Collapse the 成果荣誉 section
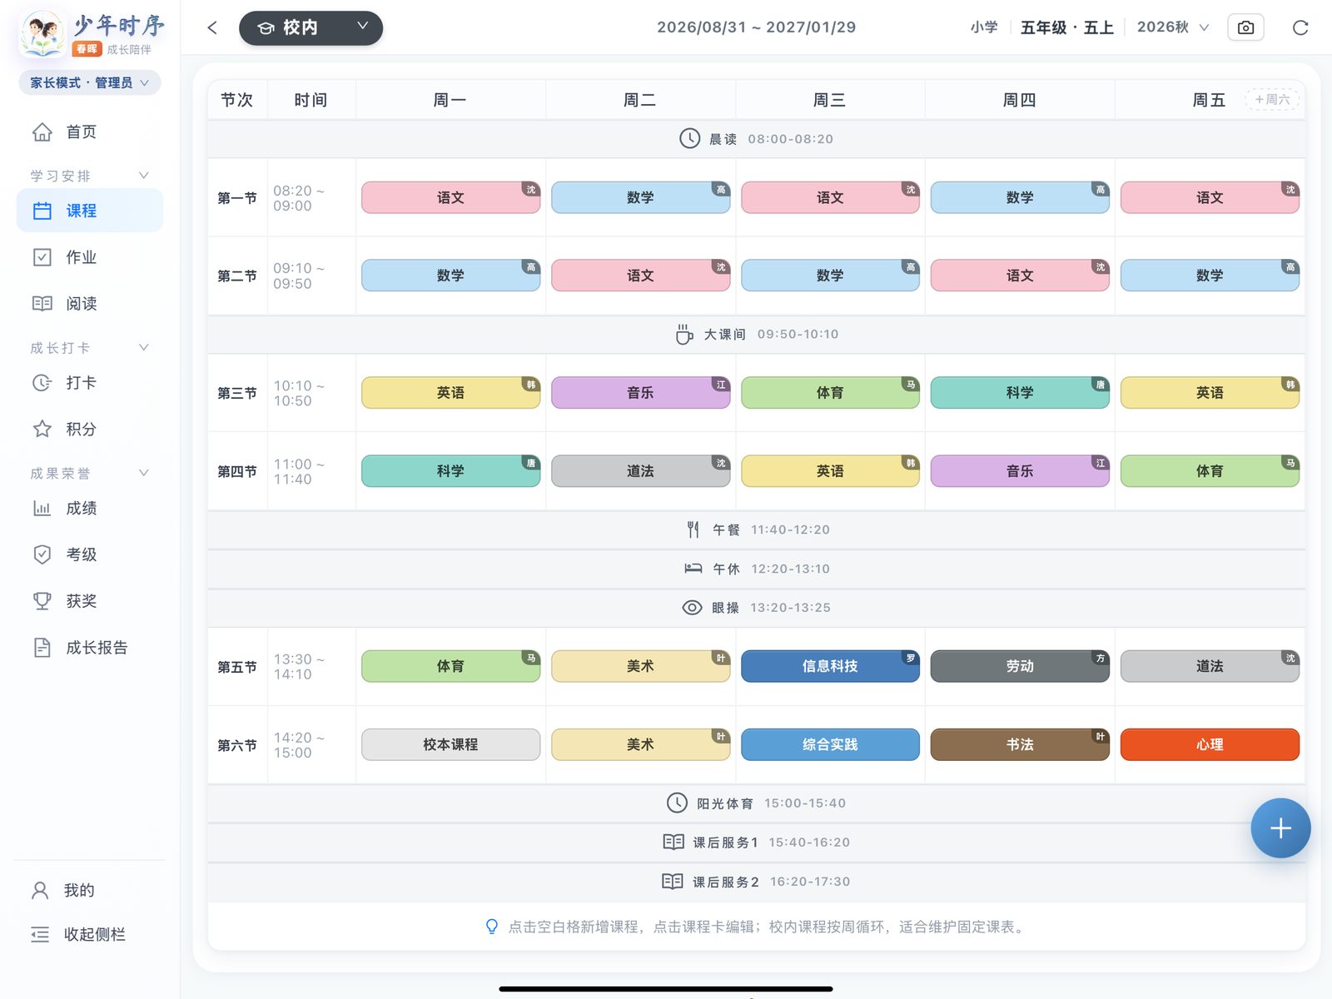Viewport: 1332px width, 999px height. click(x=143, y=474)
